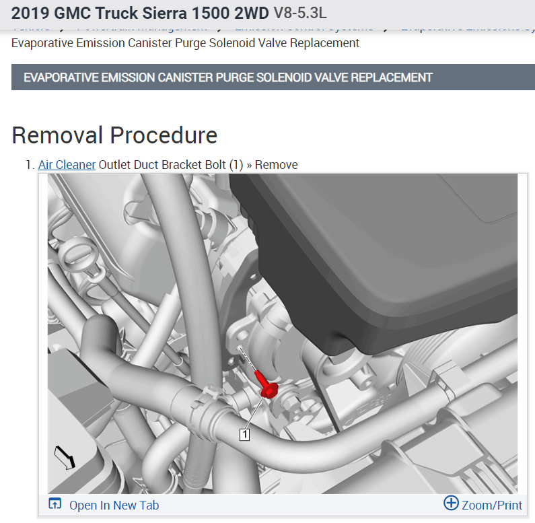Select the Open In New Tab text link
The width and height of the screenshot is (535, 523).
pyautogui.click(x=114, y=505)
